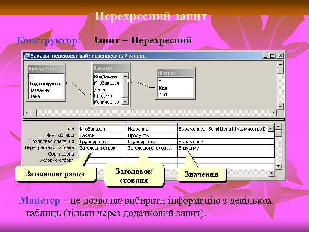Select Дата field in Заказы
This screenshot has width=309, height=232.
tap(99, 89)
